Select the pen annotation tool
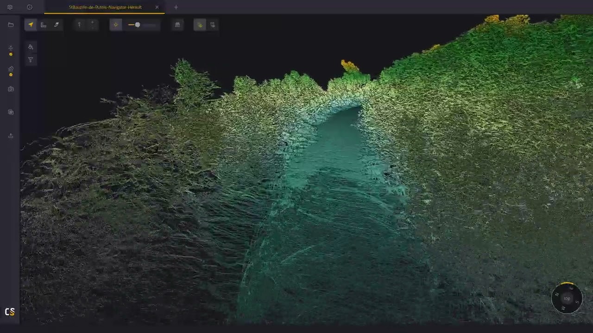Screen dimensions: 593x333 click(x=57, y=25)
